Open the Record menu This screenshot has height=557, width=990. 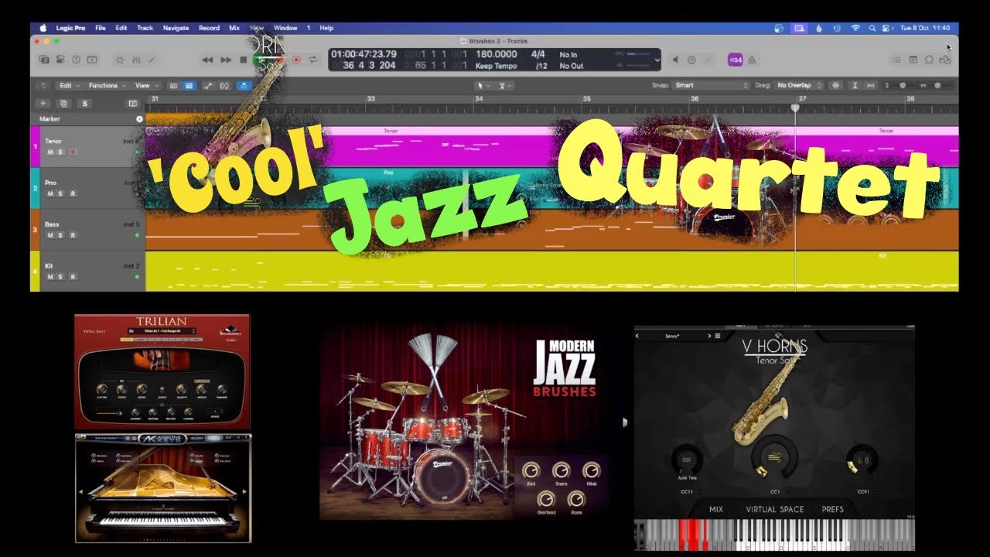tap(209, 28)
